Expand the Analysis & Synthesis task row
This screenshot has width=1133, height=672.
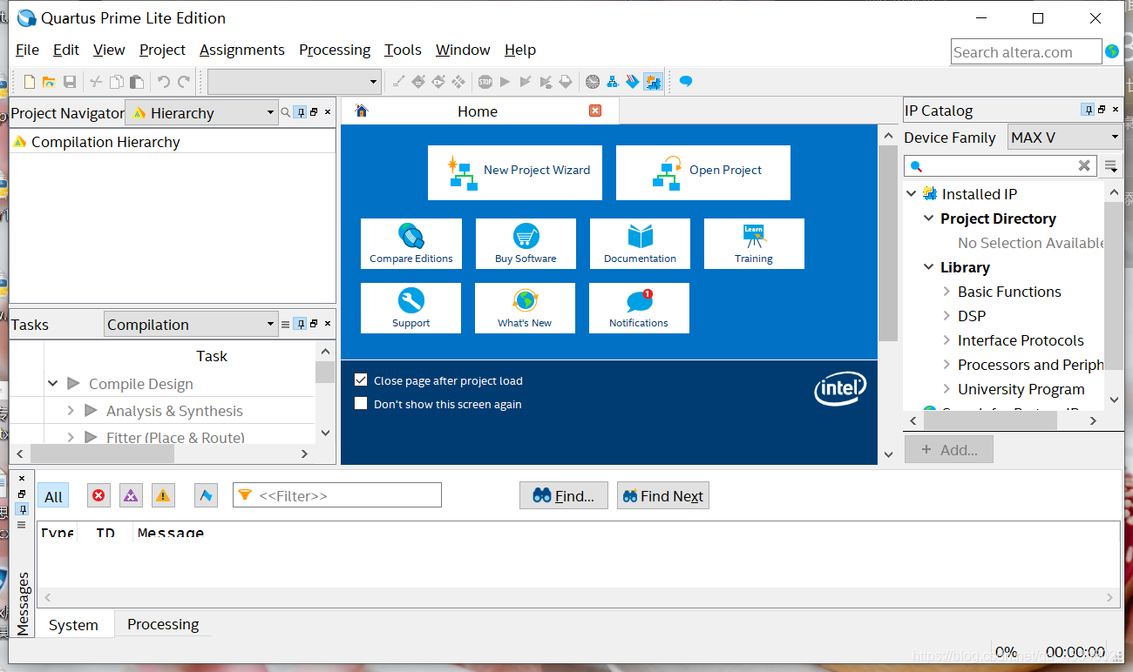click(71, 411)
